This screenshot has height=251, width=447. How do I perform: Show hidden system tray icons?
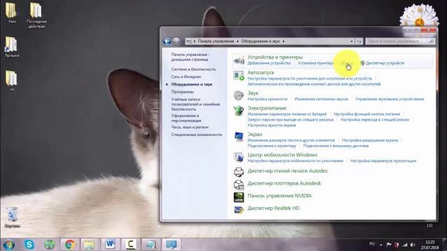tap(381, 245)
